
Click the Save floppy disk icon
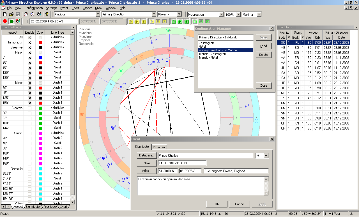(17, 14)
